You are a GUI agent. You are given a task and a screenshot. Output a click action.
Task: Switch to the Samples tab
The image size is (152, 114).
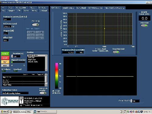pos(12,11)
